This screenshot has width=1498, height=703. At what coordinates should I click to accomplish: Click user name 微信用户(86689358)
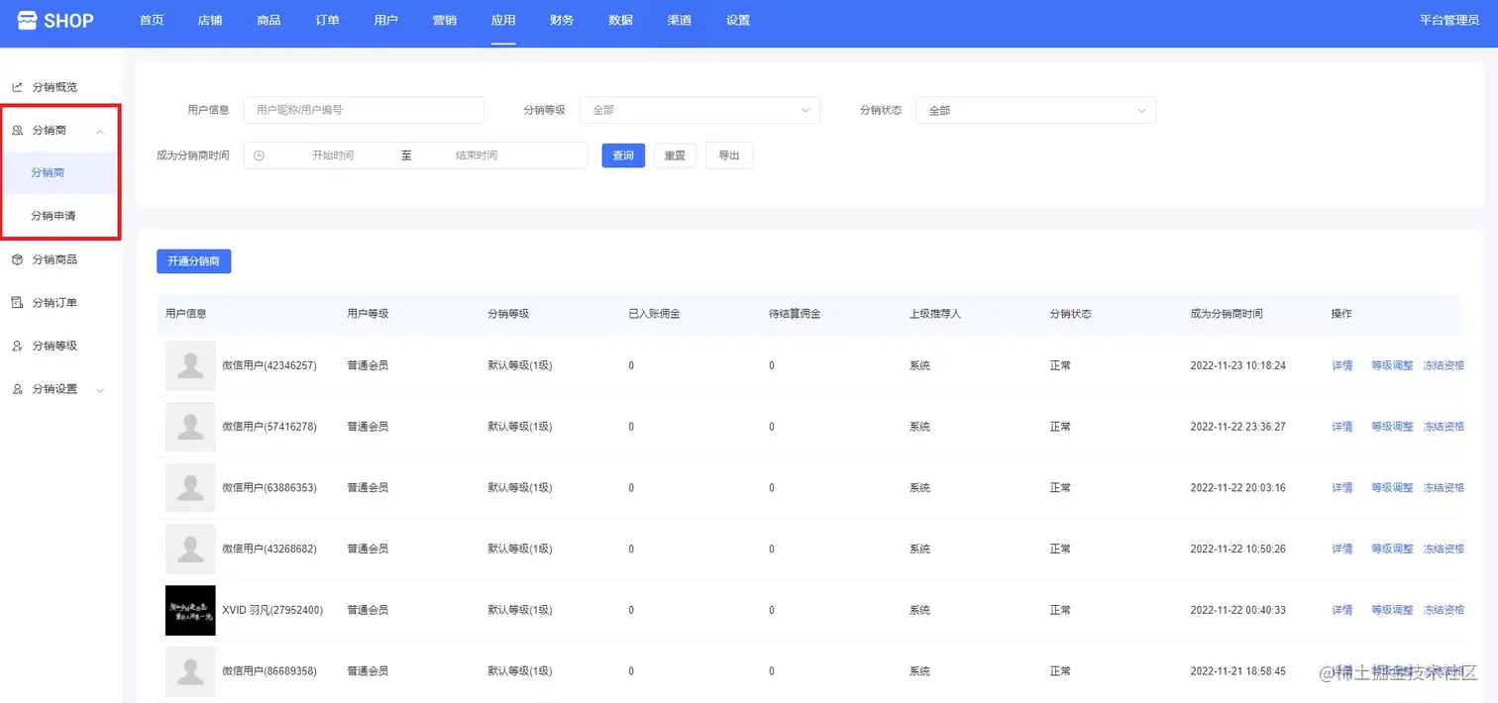click(x=269, y=671)
